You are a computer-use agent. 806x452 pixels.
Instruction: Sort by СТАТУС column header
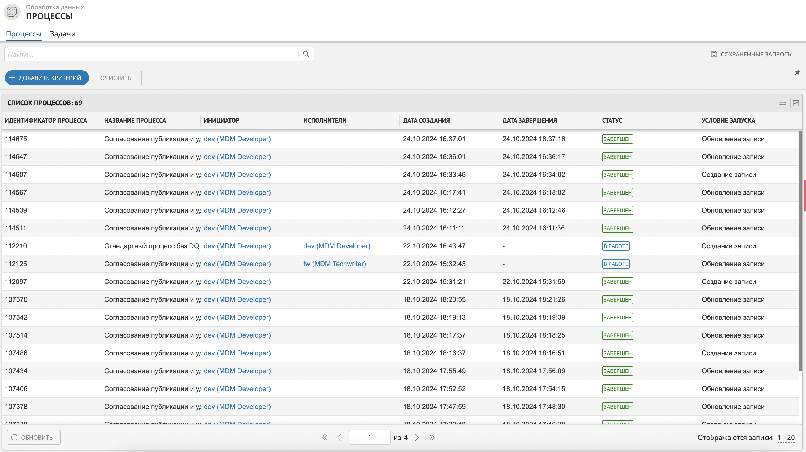coord(612,120)
